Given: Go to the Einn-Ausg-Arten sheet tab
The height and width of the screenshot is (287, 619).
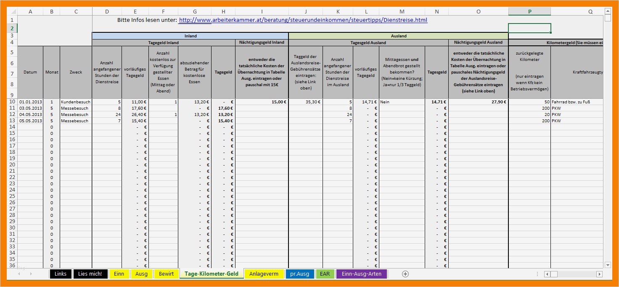Looking at the screenshot, I should pos(361,274).
